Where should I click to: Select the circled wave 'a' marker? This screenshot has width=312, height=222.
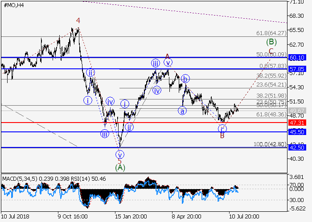182,111
